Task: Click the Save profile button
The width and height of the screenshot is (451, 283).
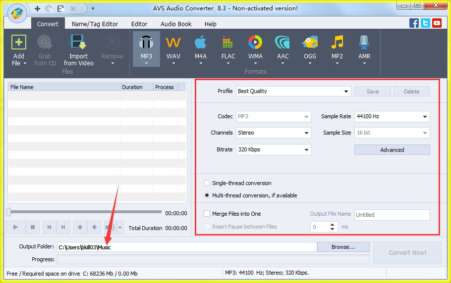Action: (x=373, y=92)
